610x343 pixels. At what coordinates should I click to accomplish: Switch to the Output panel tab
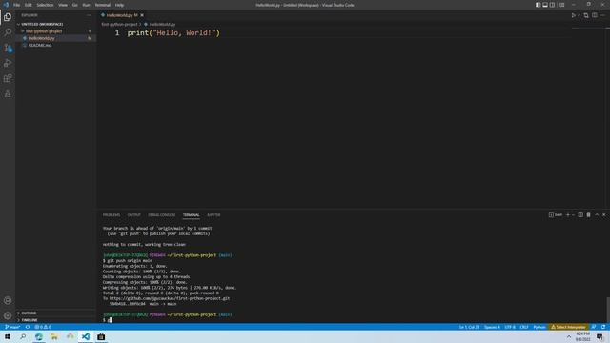[133, 215]
